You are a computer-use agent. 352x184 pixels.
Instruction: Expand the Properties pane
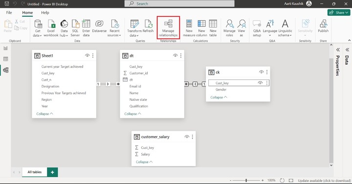point(338,49)
